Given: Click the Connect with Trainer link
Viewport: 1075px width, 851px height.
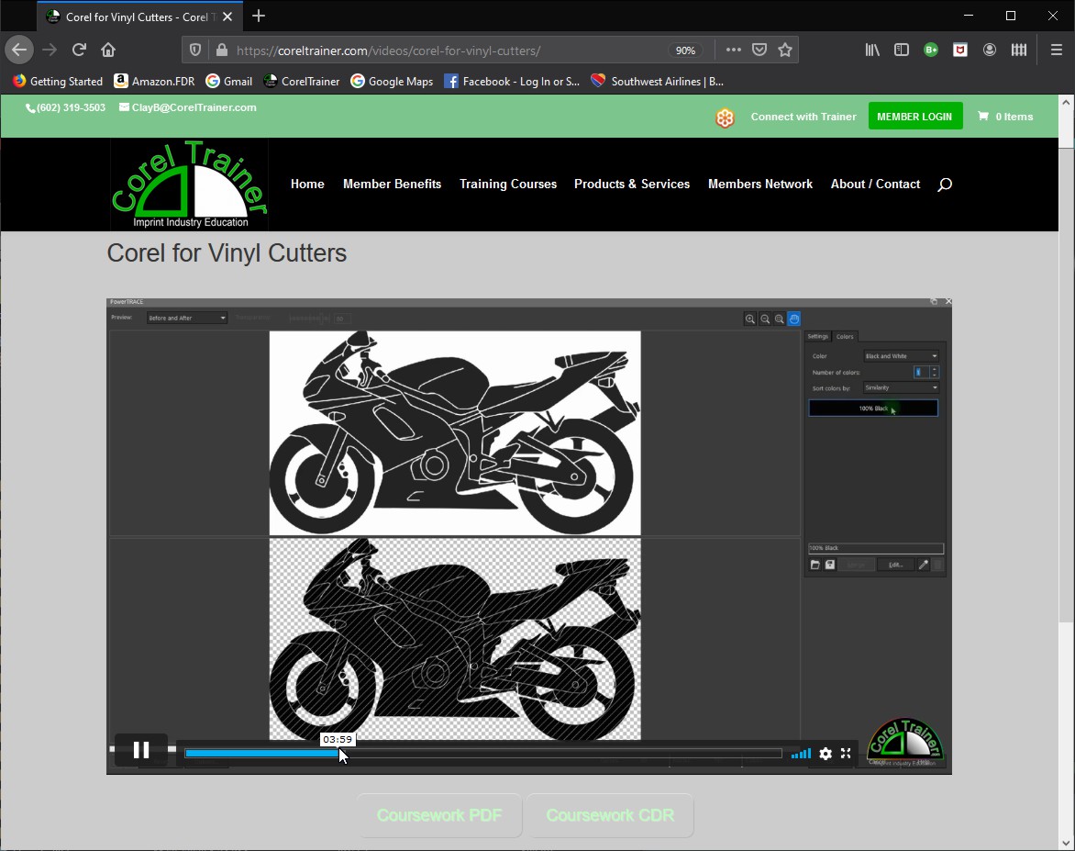Looking at the screenshot, I should click(x=803, y=117).
